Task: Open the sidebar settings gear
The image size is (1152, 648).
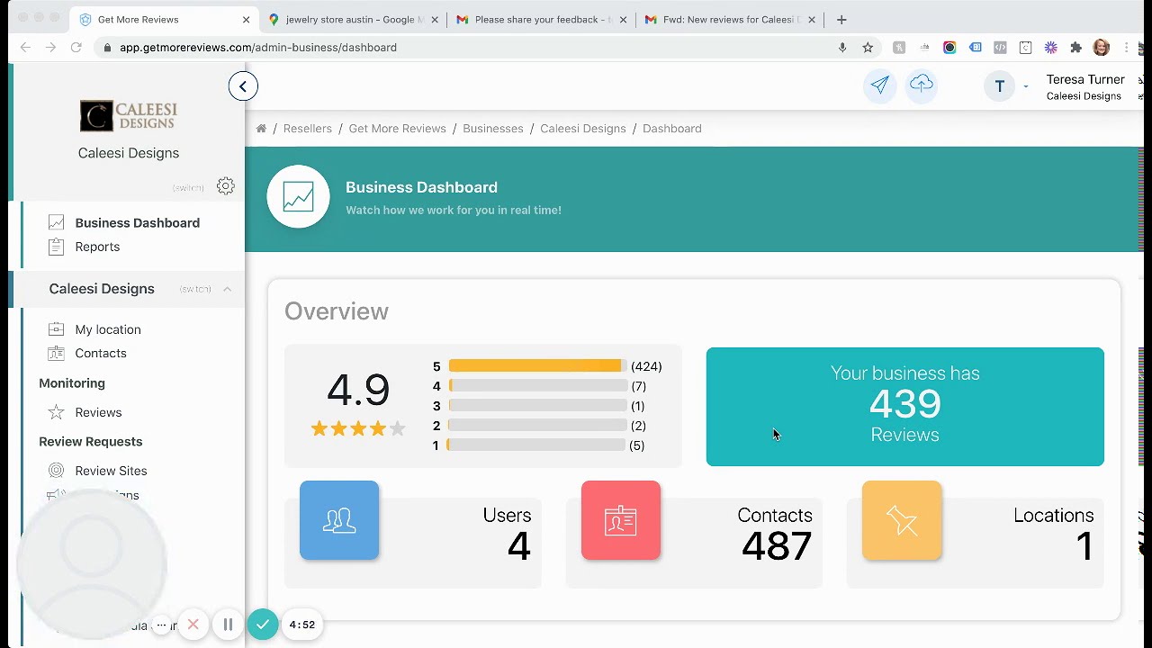Action: coord(226,186)
